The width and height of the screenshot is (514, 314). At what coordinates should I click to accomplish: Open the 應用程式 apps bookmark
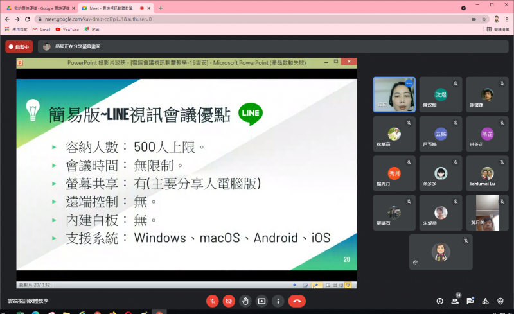(16, 29)
